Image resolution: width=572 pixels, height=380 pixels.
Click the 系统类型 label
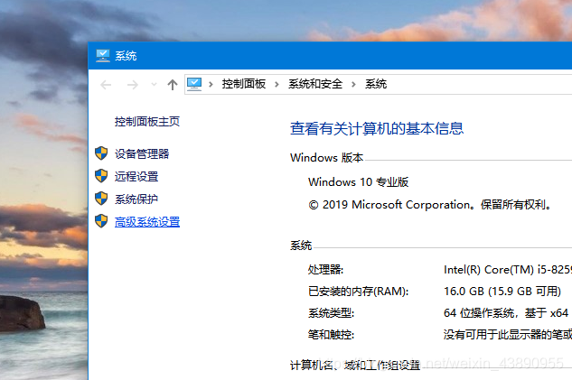(x=331, y=312)
